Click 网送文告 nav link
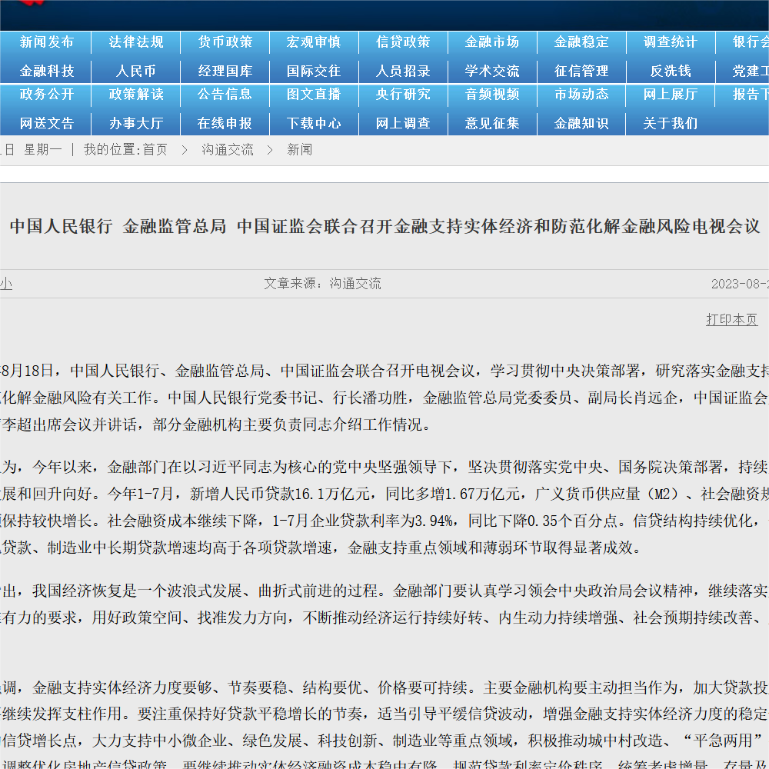Image resolution: width=769 pixels, height=769 pixels. click(47, 123)
